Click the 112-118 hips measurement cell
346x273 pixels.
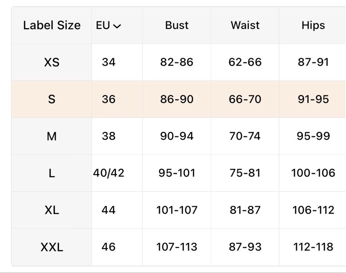(313, 247)
